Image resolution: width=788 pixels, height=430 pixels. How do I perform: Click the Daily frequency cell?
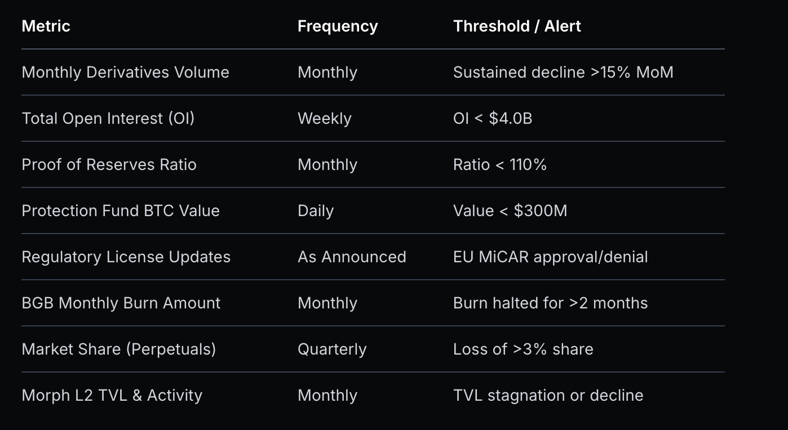(x=315, y=211)
